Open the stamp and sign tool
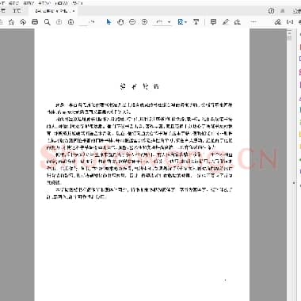 pyautogui.click(x=238, y=22)
